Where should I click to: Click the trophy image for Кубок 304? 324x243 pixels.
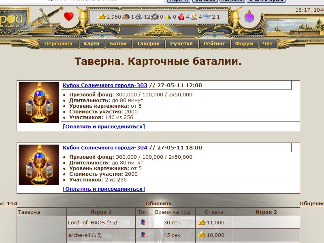click(39, 165)
